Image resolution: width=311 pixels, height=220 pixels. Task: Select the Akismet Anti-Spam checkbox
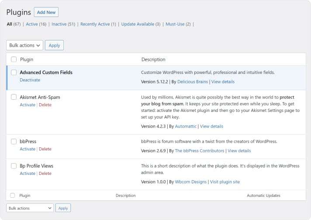coord(14,97)
